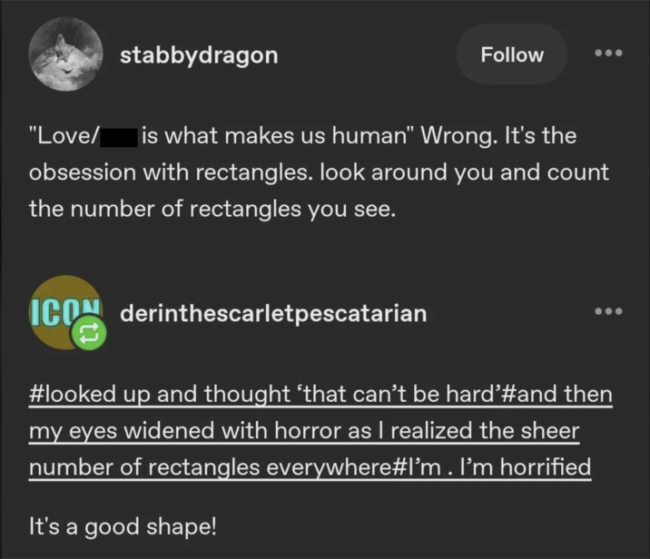Screen dimensions: 650x559
Task: Click the "#and then" tag text
Action: tap(556, 394)
